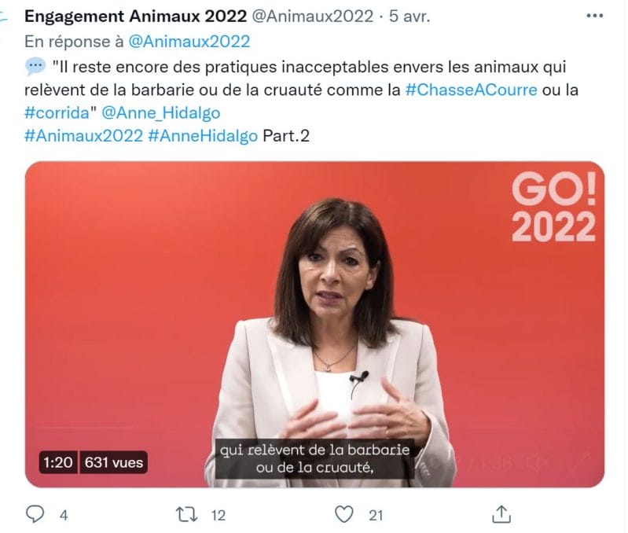The height and width of the screenshot is (533, 628).
Task: Open the share upload icon
Action: point(501,514)
